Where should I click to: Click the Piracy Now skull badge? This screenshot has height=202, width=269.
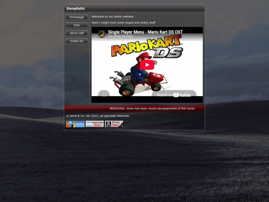tap(114, 124)
